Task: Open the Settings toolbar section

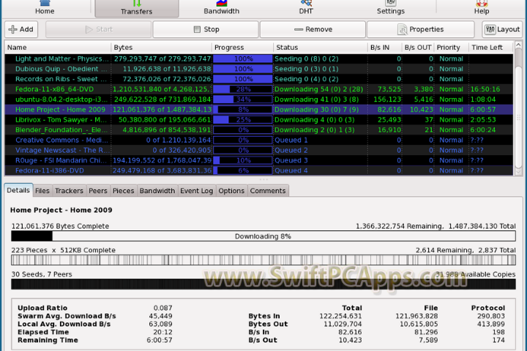Action: [x=391, y=8]
